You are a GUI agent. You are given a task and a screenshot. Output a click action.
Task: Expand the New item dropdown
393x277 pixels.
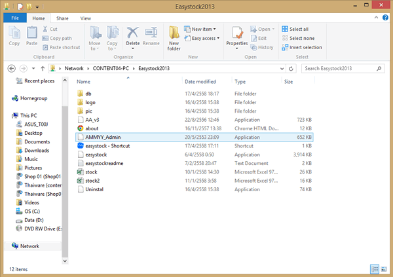(x=204, y=29)
